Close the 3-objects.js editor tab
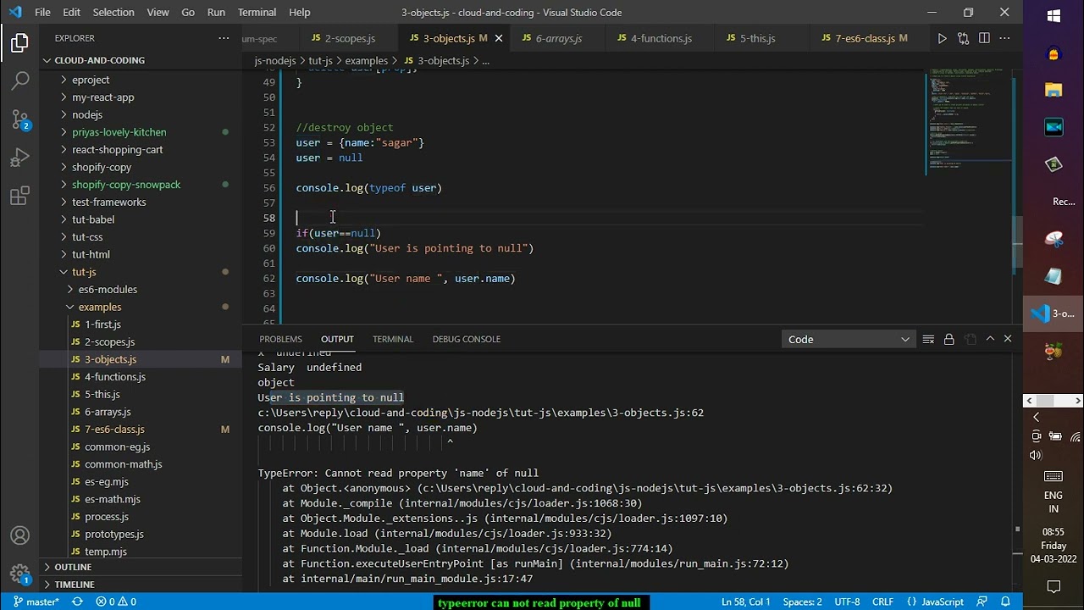Image resolution: width=1084 pixels, height=610 pixels. pyautogui.click(x=499, y=38)
